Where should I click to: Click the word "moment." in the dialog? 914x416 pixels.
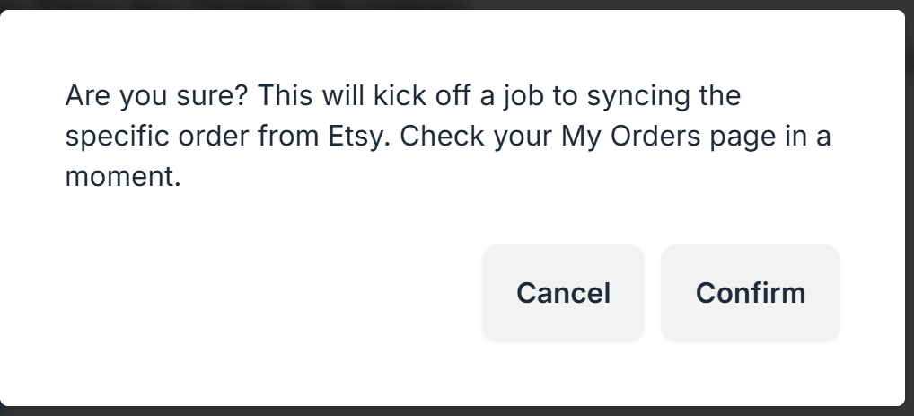point(123,177)
